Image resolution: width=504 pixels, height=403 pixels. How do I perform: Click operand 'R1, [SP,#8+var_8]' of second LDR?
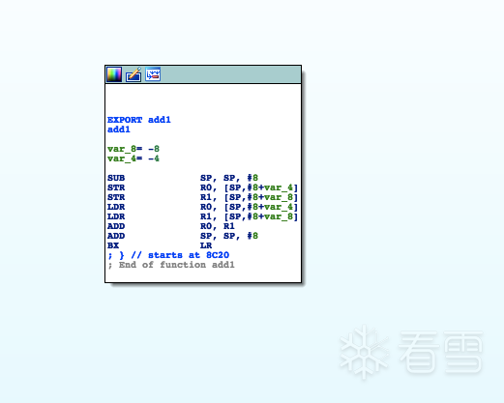(249, 216)
